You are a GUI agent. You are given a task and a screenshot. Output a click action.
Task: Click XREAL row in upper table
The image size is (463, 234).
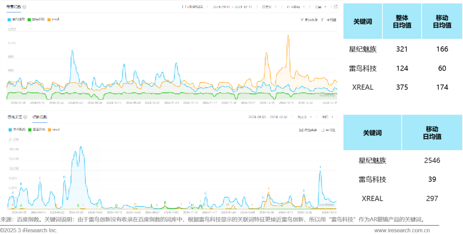[403, 87]
